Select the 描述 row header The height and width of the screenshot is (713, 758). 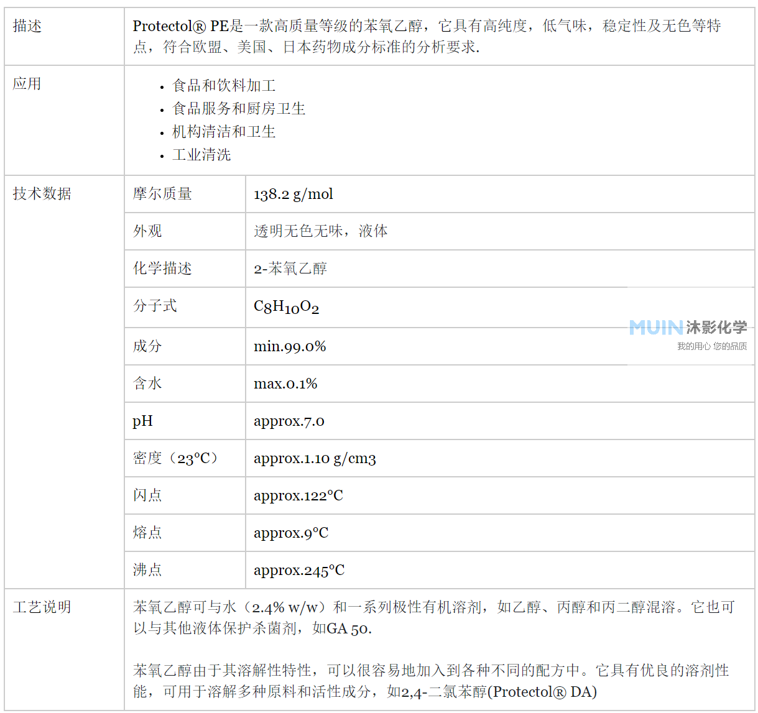point(27,27)
